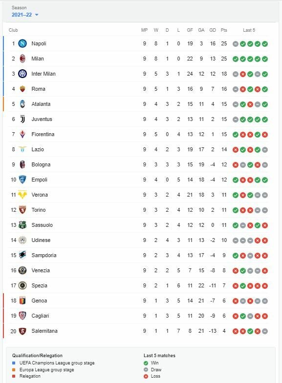
Task: Click the GD column header
Action: (x=213, y=30)
